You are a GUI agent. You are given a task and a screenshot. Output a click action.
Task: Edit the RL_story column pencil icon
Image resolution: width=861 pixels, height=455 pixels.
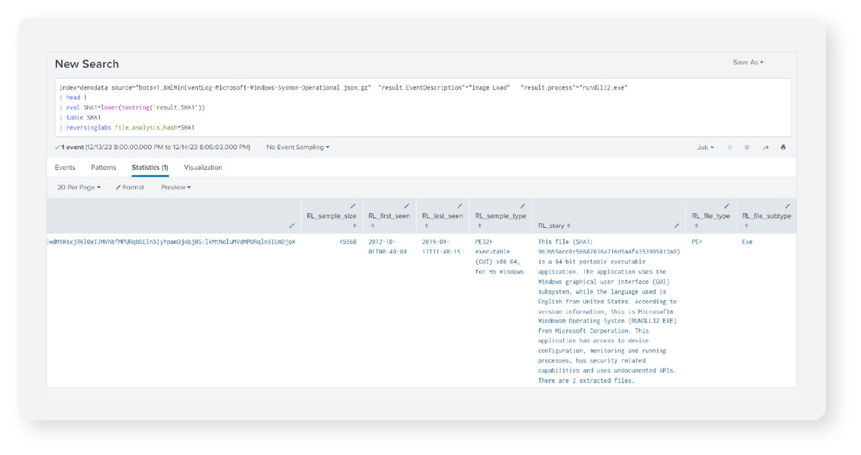point(676,226)
